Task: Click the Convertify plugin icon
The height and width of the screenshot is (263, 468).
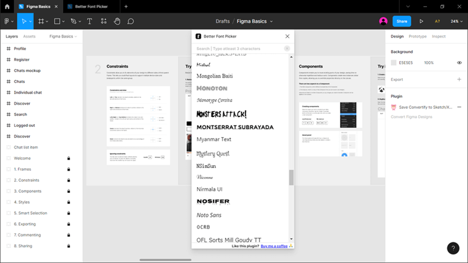Action: pos(394,107)
